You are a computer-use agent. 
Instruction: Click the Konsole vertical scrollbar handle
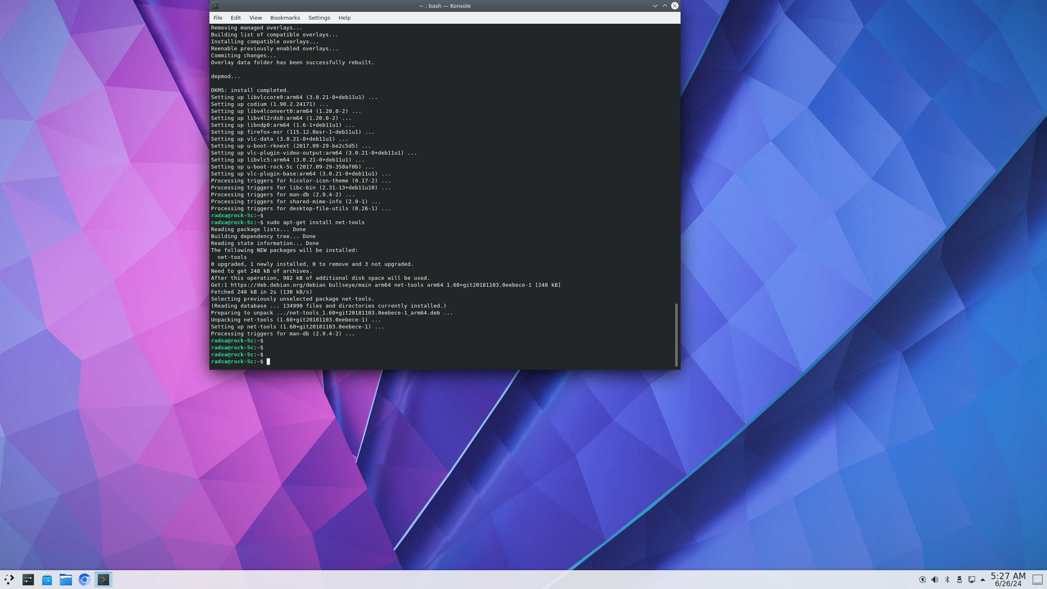[x=676, y=335]
